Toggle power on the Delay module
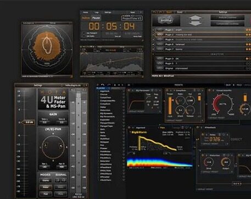The image size is (251, 199). pyautogui.click(x=203, y=135)
